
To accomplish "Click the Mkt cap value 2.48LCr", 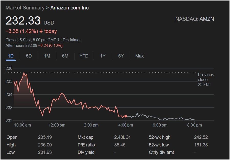I will point(122,137).
